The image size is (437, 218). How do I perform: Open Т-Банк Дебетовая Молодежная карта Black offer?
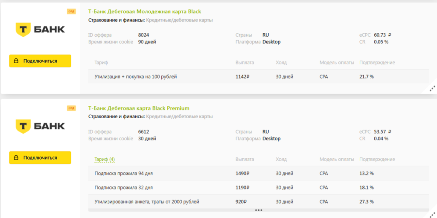pyautogui.click(x=144, y=12)
